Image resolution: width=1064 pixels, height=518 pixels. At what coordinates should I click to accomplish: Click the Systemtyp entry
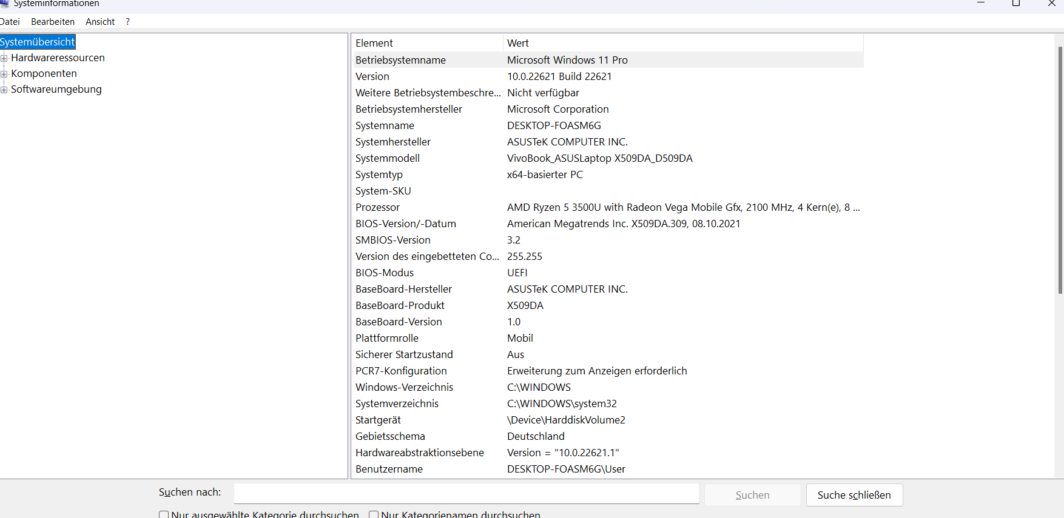[x=379, y=174]
